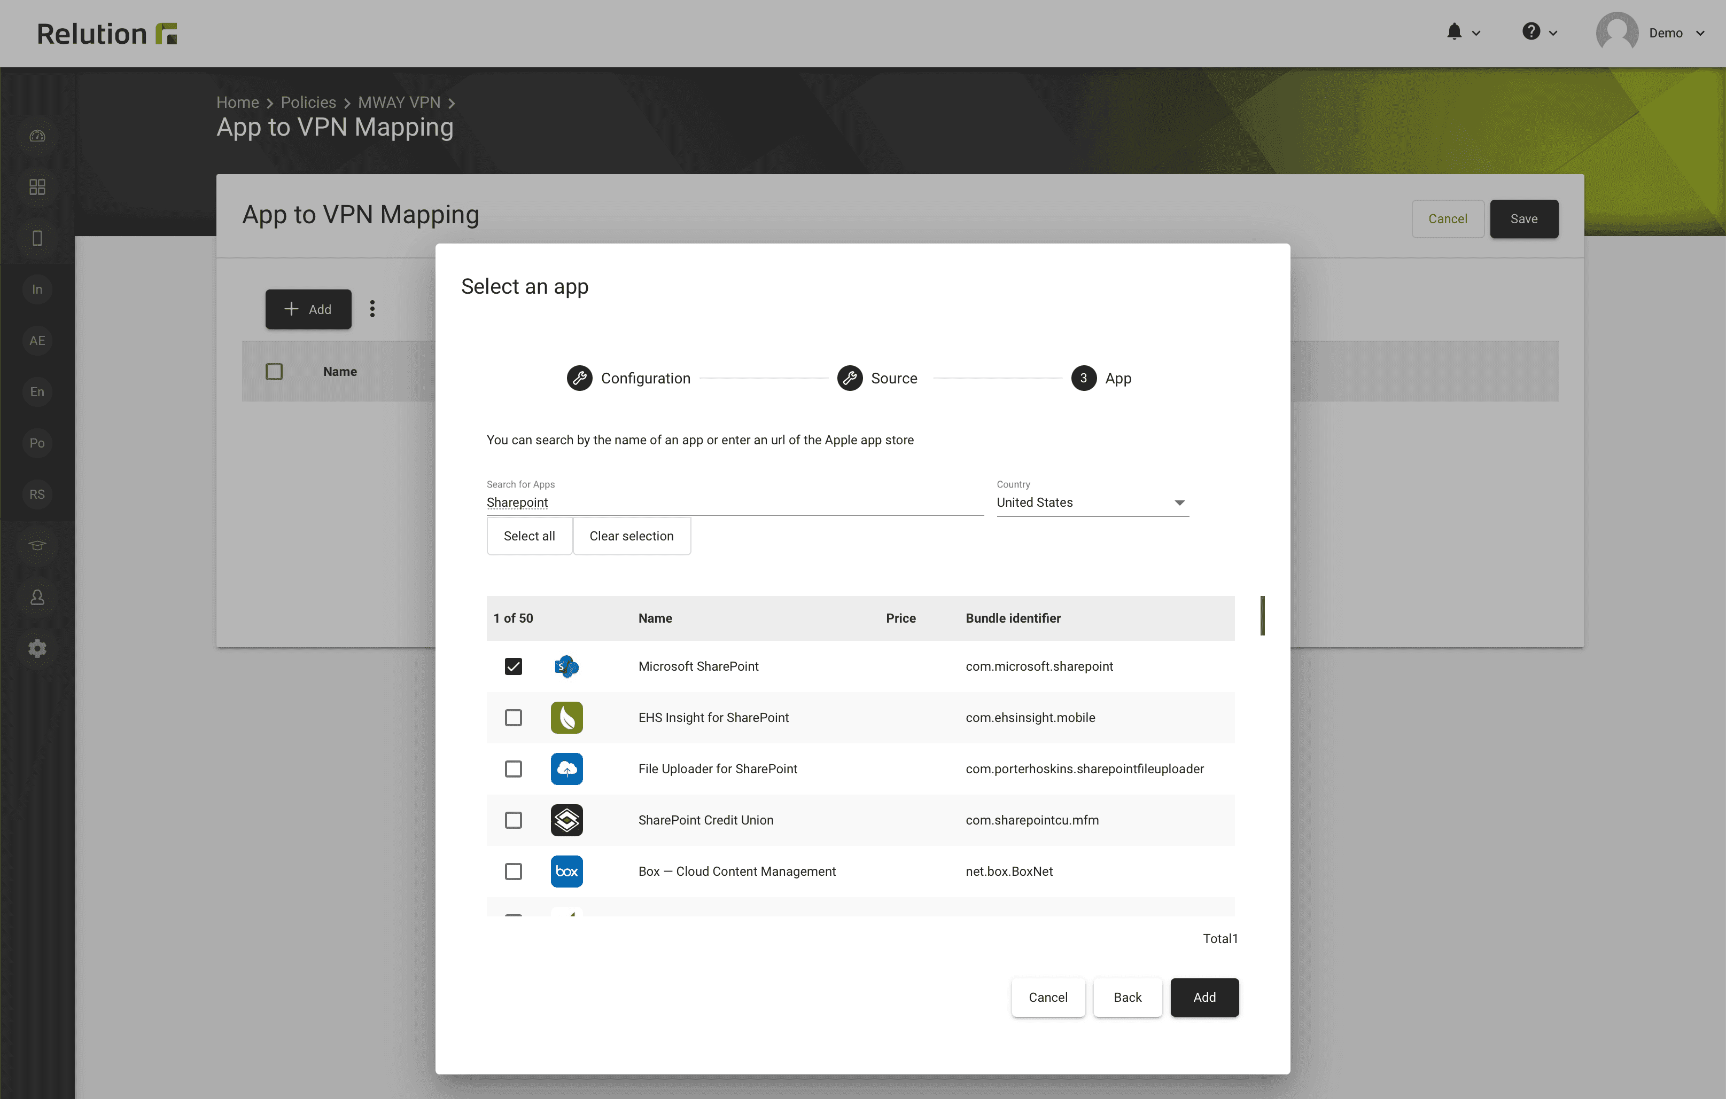
Task: Click the three-dot more options icon
Action: (x=372, y=309)
